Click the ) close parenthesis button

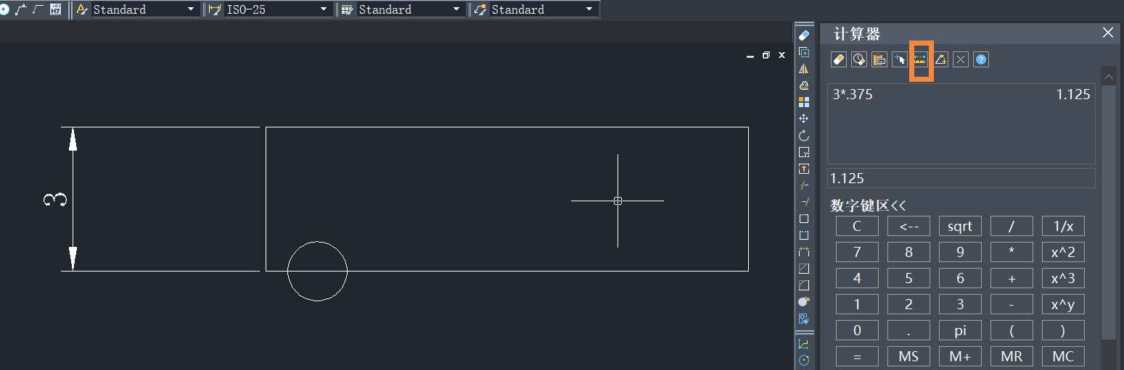pos(1063,330)
